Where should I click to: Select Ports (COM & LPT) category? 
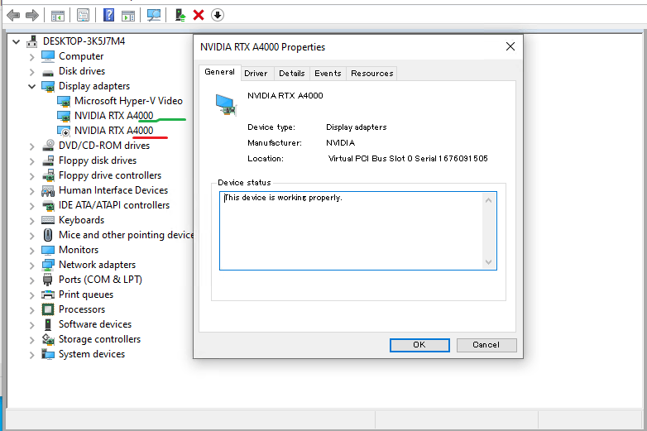click(x=100, y=280)
